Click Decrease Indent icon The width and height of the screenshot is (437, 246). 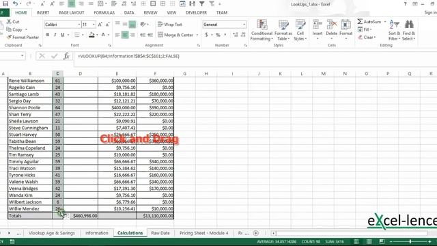tap(143, 35)
